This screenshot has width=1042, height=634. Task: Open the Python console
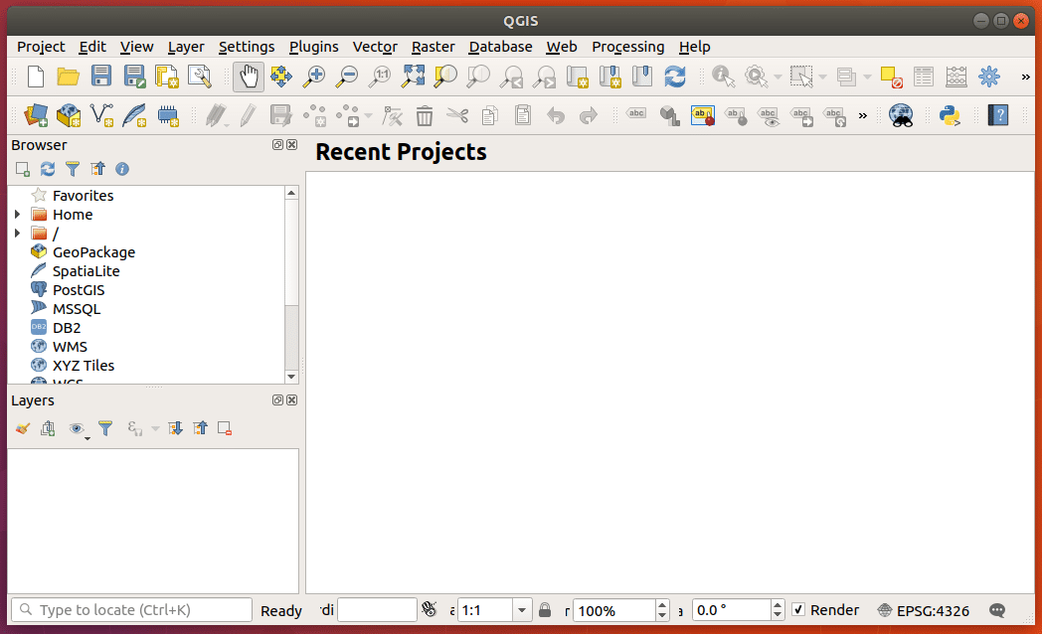[950, 115]
